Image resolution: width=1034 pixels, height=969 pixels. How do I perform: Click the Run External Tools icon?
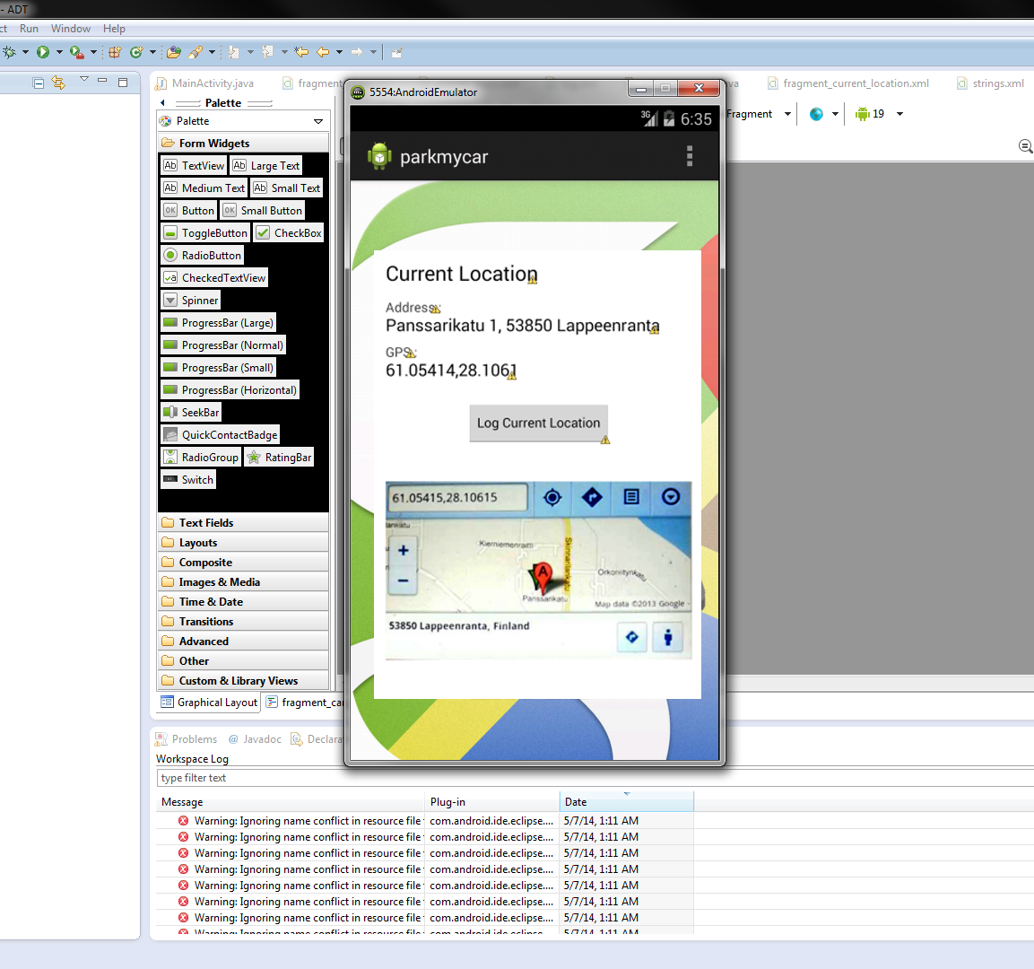[76, 52]
